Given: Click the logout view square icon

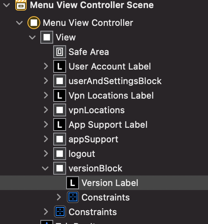Looking at the screenshot, I should (x=60, y=154).
